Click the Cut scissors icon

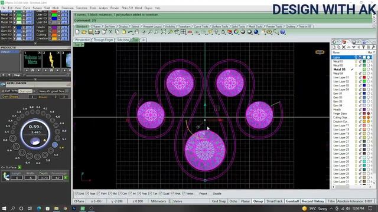pos(110,32)
